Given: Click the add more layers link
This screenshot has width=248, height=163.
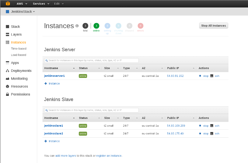Looking at the screenshot, I should pyautogui.click(x=66, y=156).
